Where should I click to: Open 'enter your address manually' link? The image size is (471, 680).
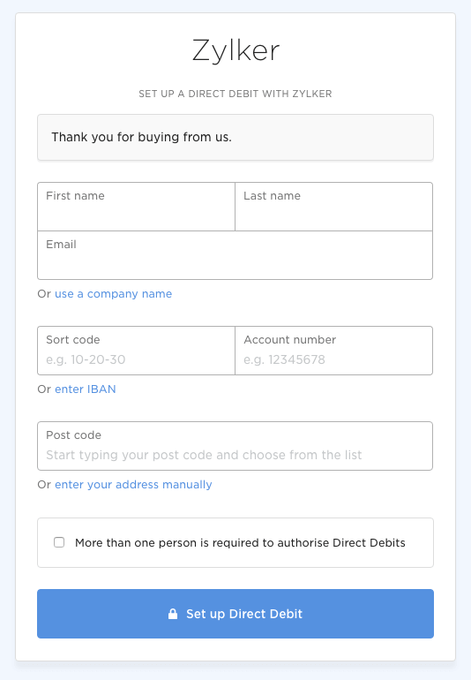point(133,485)
